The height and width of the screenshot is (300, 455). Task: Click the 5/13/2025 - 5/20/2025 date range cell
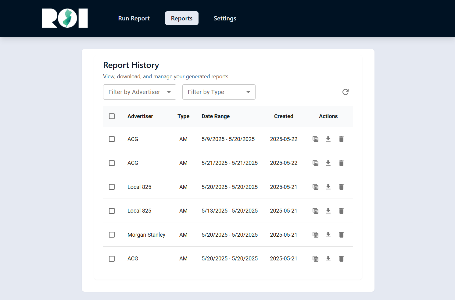(x=230, y=211)
